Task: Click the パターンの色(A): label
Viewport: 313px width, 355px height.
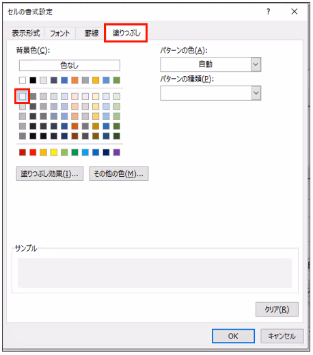Action: pos(184,50)
